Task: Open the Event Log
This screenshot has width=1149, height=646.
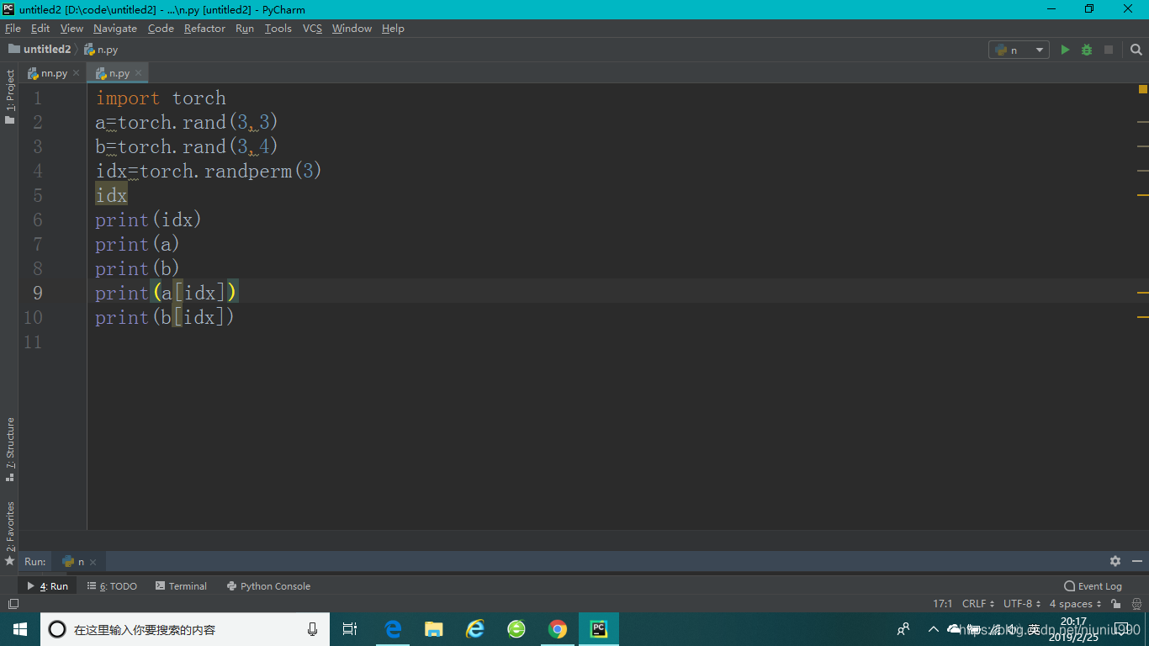Action: (x=1093, y=586)
